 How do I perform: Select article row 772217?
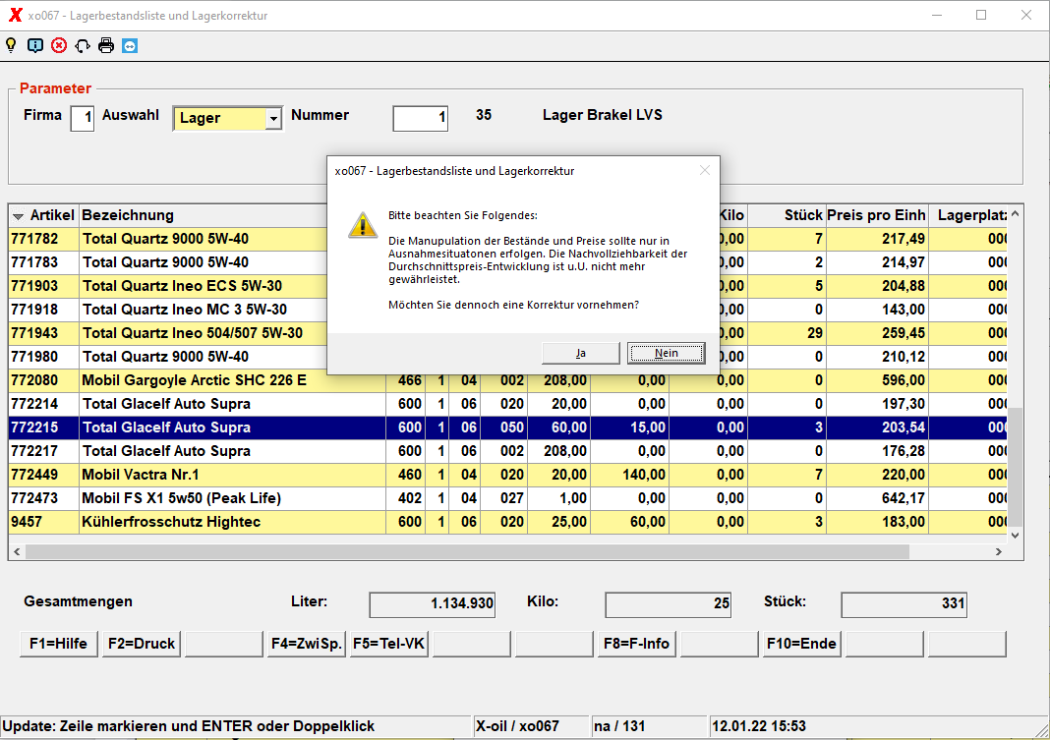point(508,451)
